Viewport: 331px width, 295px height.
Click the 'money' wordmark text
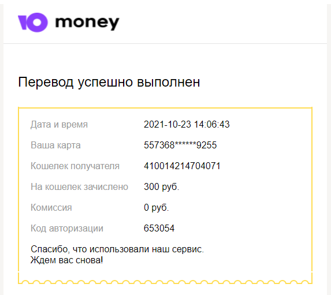tap(87, 23)
